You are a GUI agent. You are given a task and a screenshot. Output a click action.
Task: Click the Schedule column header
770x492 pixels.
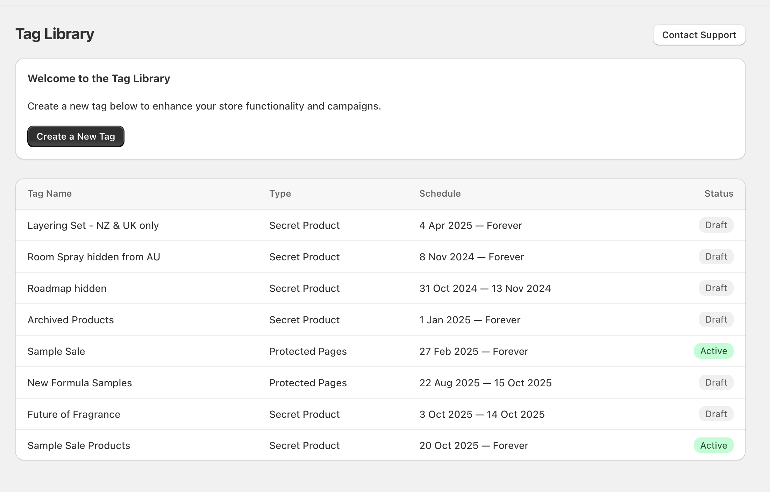[x=440, y=194]
